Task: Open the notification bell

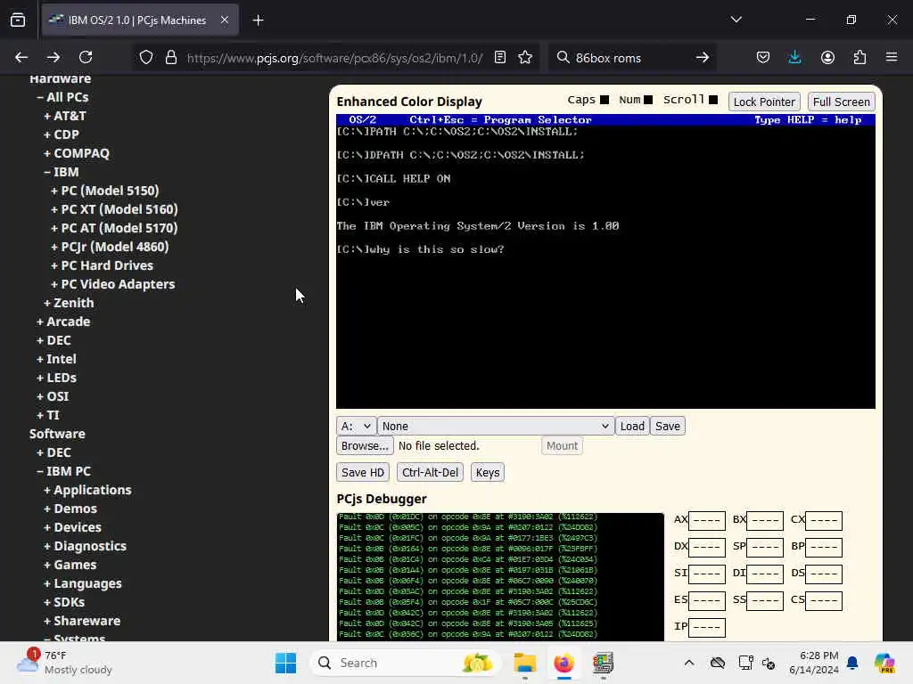Action: [x=852, y=663]
